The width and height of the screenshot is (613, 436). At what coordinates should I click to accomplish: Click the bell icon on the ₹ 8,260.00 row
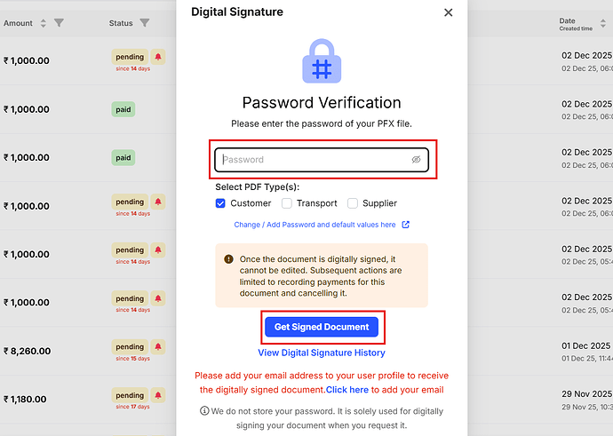(158, 347)
